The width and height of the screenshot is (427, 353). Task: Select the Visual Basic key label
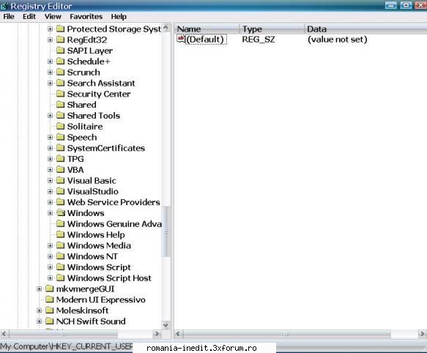(x=92, y=181)
